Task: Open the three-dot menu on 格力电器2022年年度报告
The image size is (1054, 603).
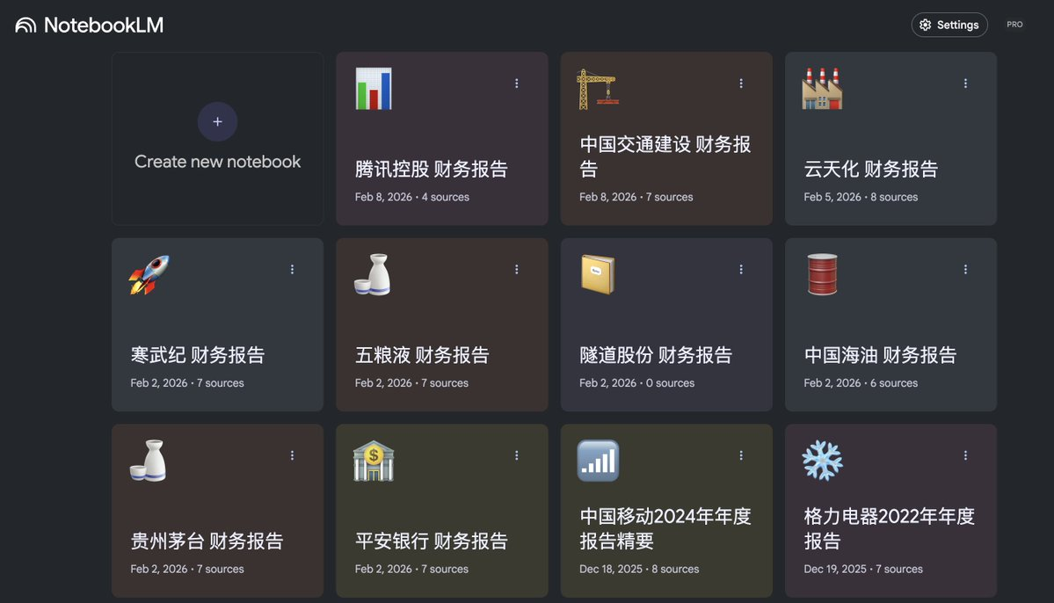Action: [965, 456]
